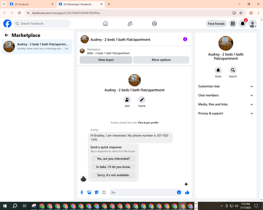This screenshot has width=263, height=210.
Task: Bookmark this page with the star icon
Action: click(x=241, y=13)
